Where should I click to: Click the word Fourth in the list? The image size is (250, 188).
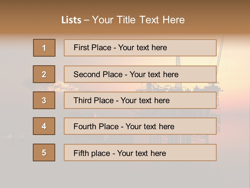pyautogui.click(x=85, y=126)
